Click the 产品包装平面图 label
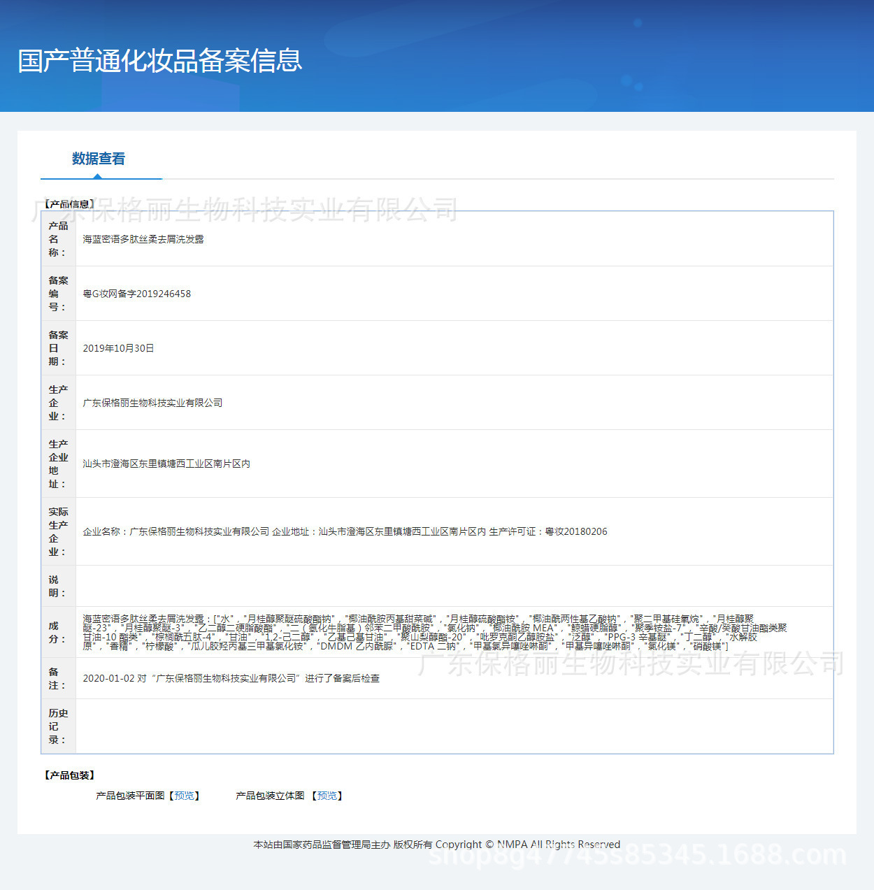This screenshot has width=874, height=890. 131,796
